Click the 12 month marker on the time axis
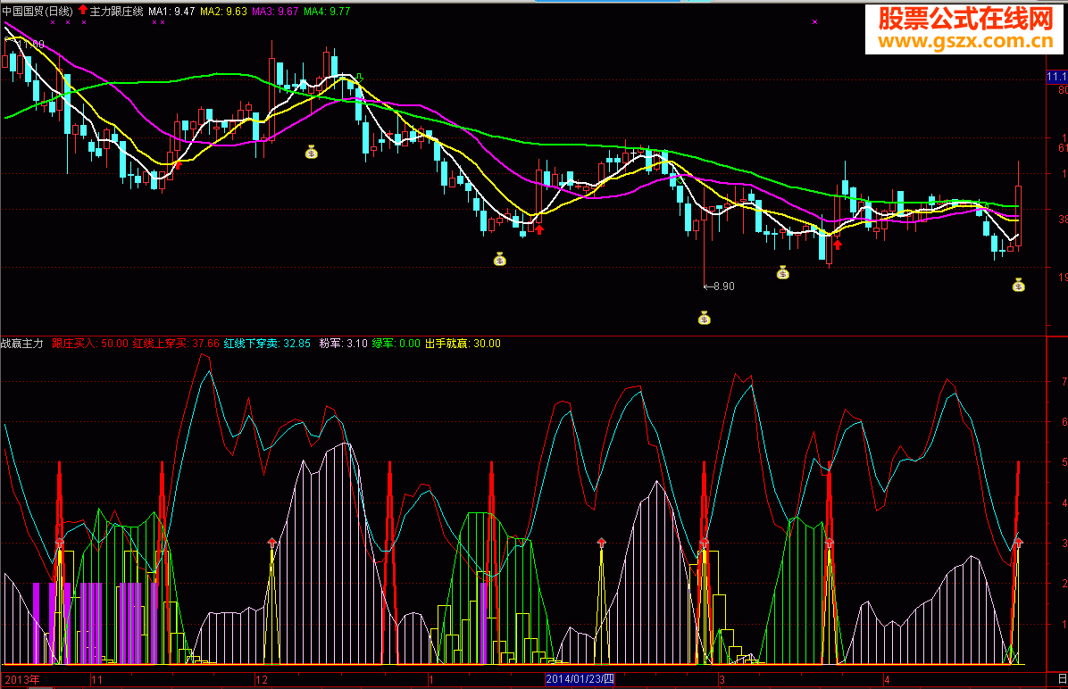Image resolution: width=1068 pixels, height=689 pixels. [262, 679]
